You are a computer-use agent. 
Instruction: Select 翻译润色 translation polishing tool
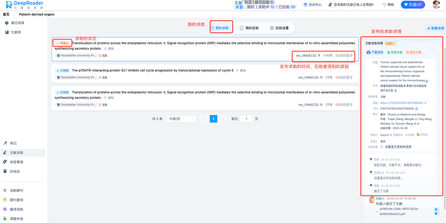[x=16, y=209]
